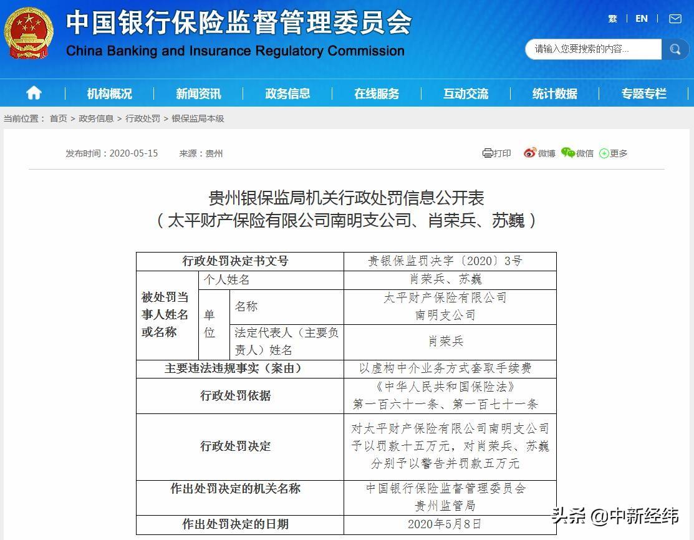Share via the WeChat icon
This screenshot has width=694, height=540.
(x=568, y=153)
